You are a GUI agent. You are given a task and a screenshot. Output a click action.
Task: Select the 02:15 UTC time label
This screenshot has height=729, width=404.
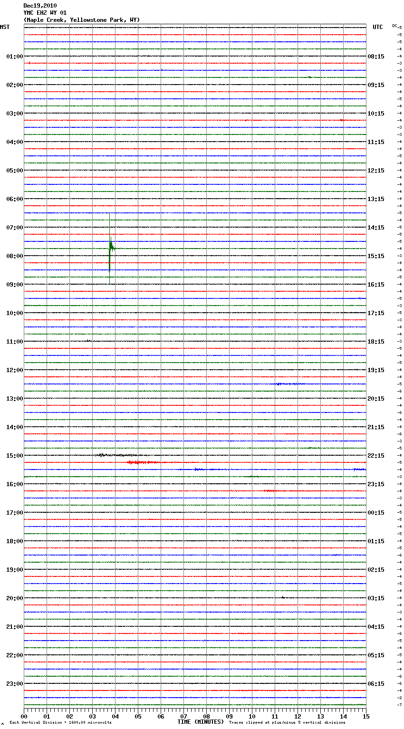pyautogui.click(x=376, y=570)
